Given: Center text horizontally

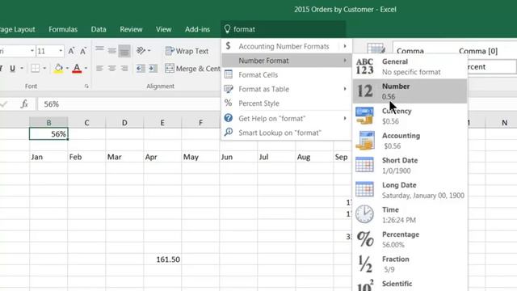Looking at the screenshot, I should click(112, 68).
